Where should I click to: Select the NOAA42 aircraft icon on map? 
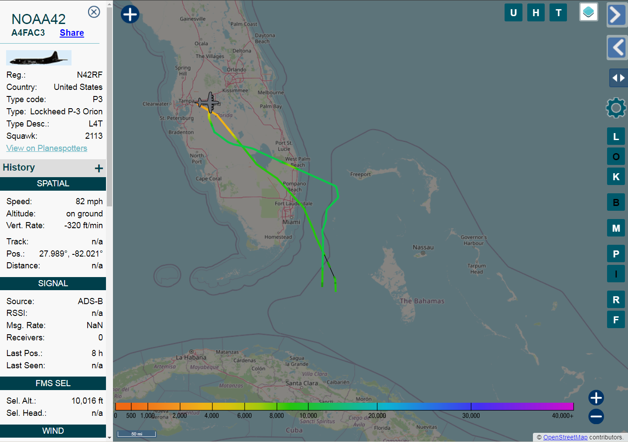tap(208, 103)
